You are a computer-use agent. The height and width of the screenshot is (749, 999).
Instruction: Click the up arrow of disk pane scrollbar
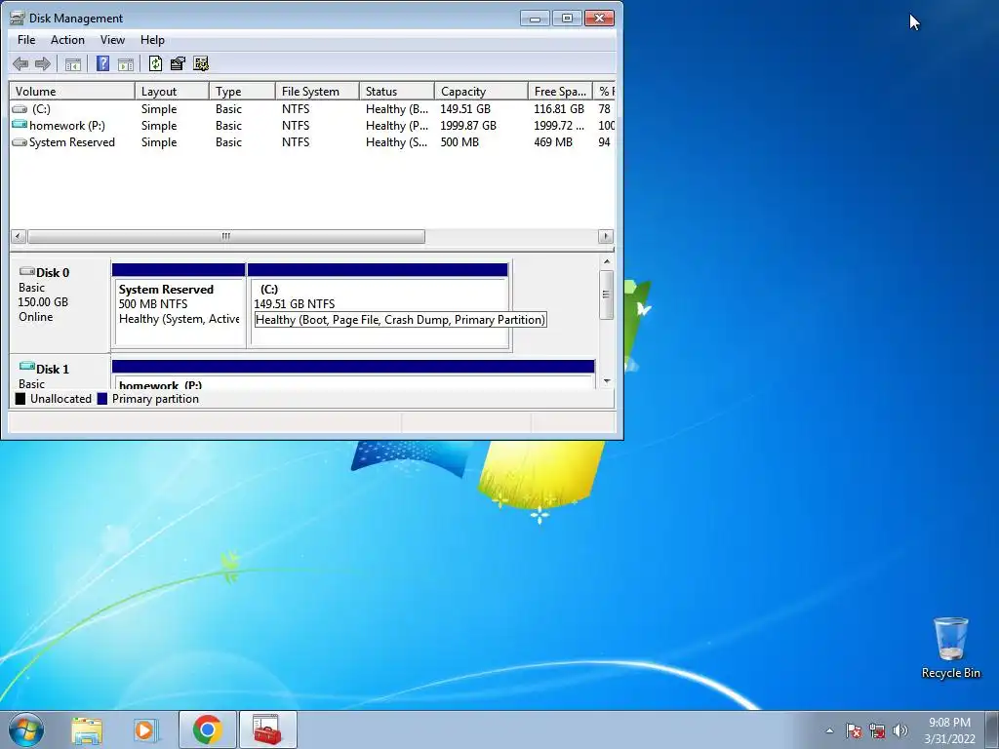pyautogui.click(x=607, y=261)
